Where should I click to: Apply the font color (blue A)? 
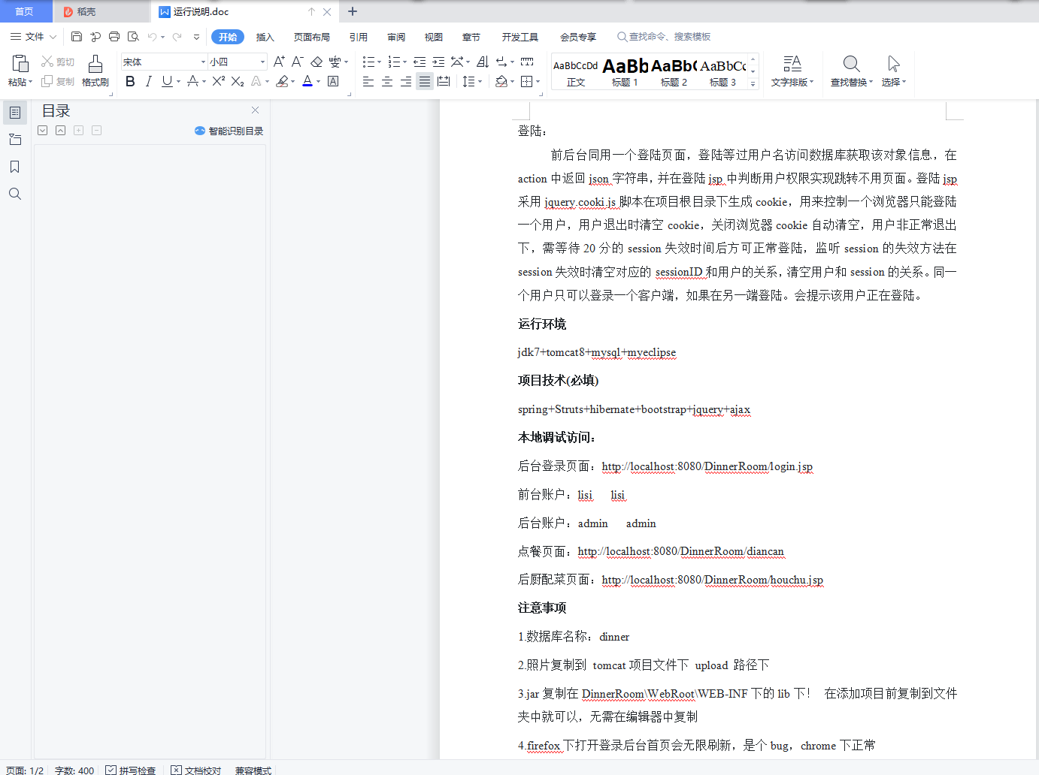tap(307, 81)
